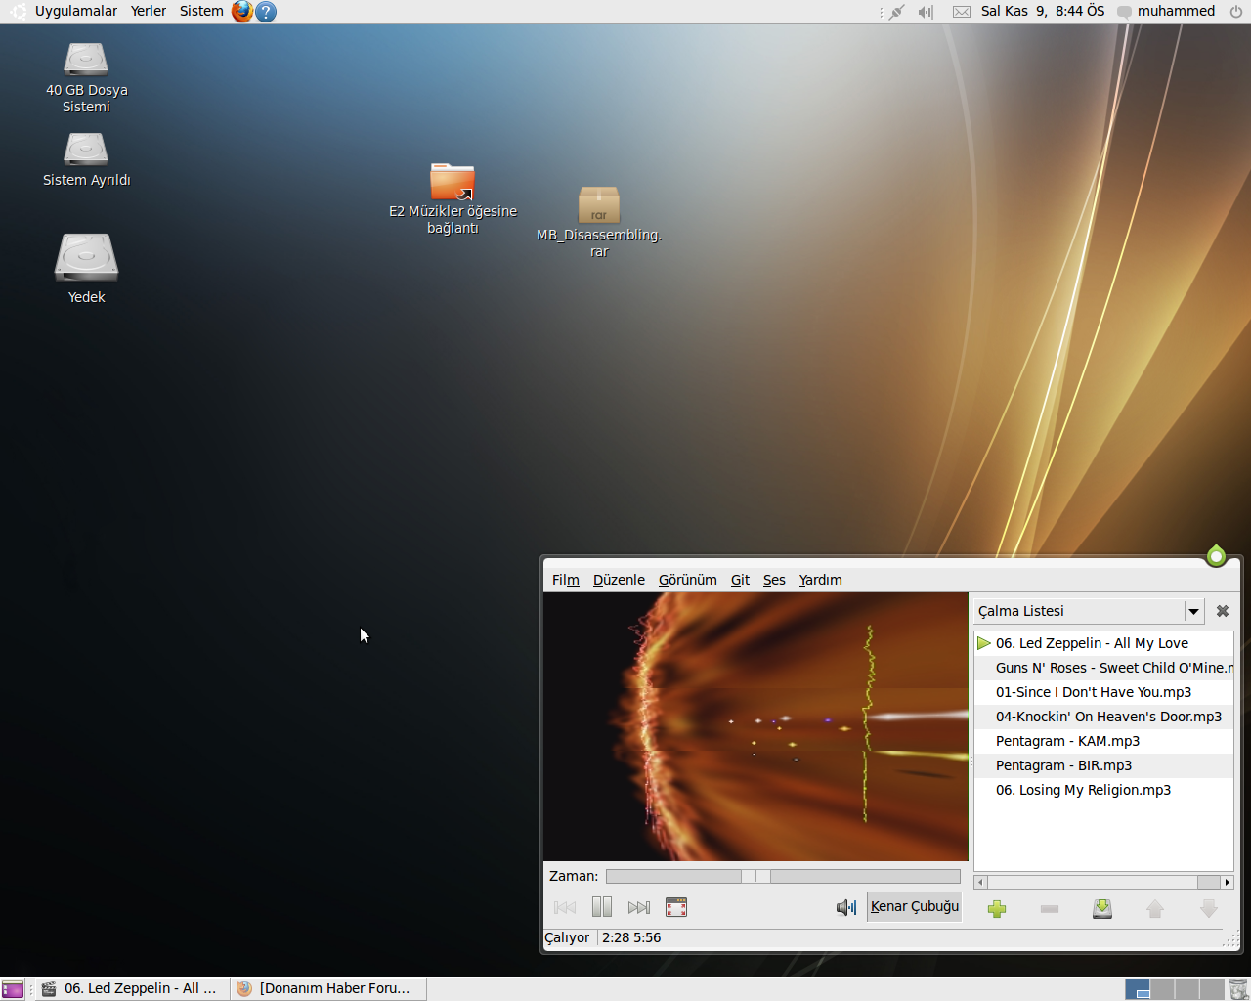Select Guns N' Roses - Sweet Child O'Mine track
The height and width of the screenshot is (1001, 1251).
pos(1103,668)
